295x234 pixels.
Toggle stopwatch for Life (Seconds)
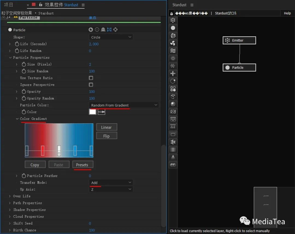click(x=17, y=44)
